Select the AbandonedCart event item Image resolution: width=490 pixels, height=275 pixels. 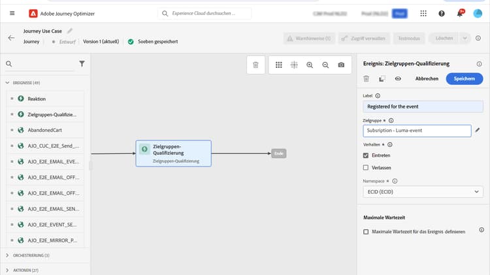(x=46, y=130)
